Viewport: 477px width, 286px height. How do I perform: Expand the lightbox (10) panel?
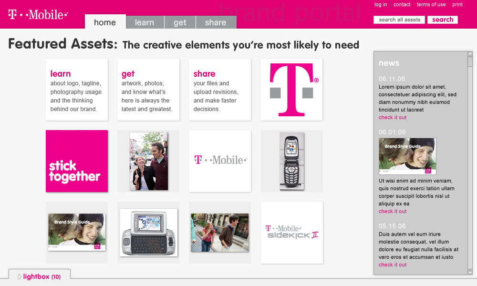(x=40, y=276)
